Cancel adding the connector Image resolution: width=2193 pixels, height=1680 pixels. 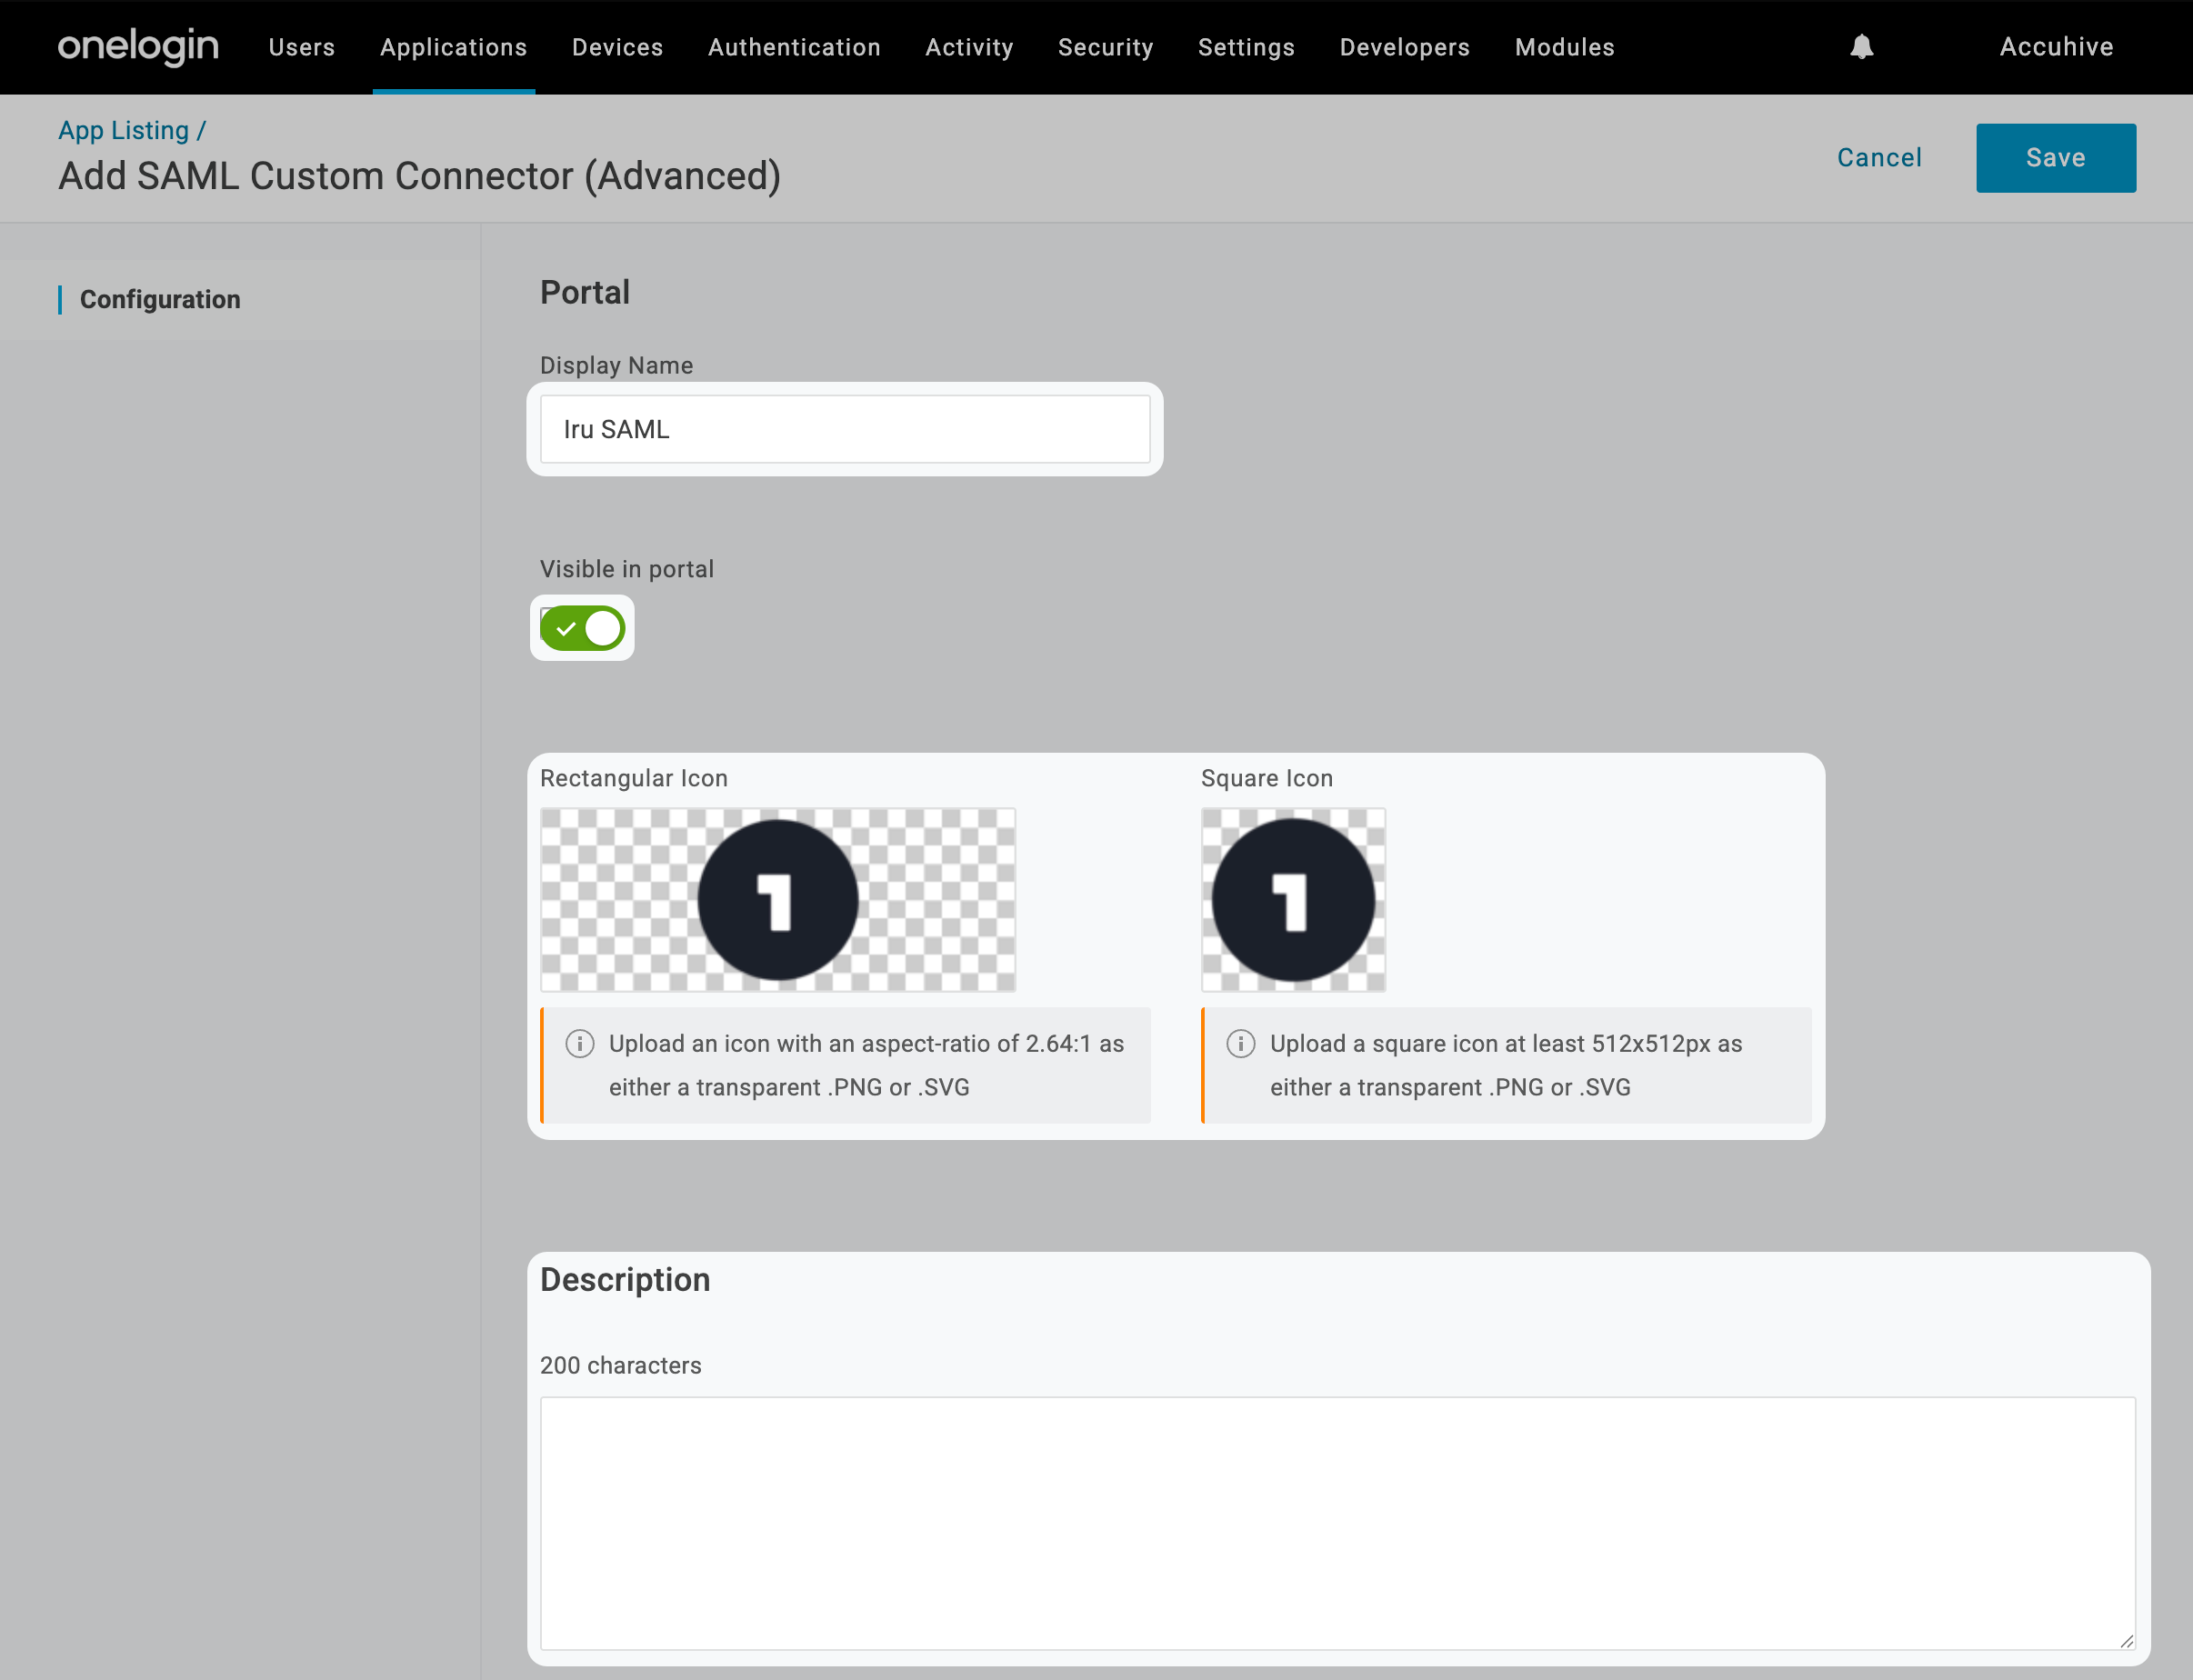(1878, 158)
